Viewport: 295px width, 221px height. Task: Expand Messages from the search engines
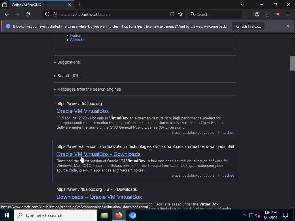(87, 89)
